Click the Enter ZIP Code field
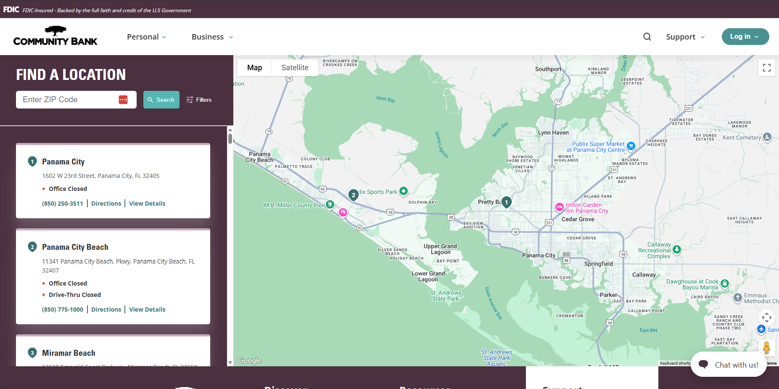 (67, 100)
